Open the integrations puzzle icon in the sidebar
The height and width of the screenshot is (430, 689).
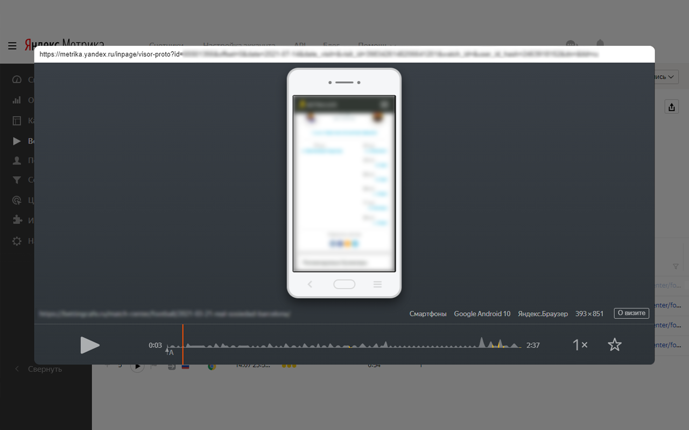(17, 220)
